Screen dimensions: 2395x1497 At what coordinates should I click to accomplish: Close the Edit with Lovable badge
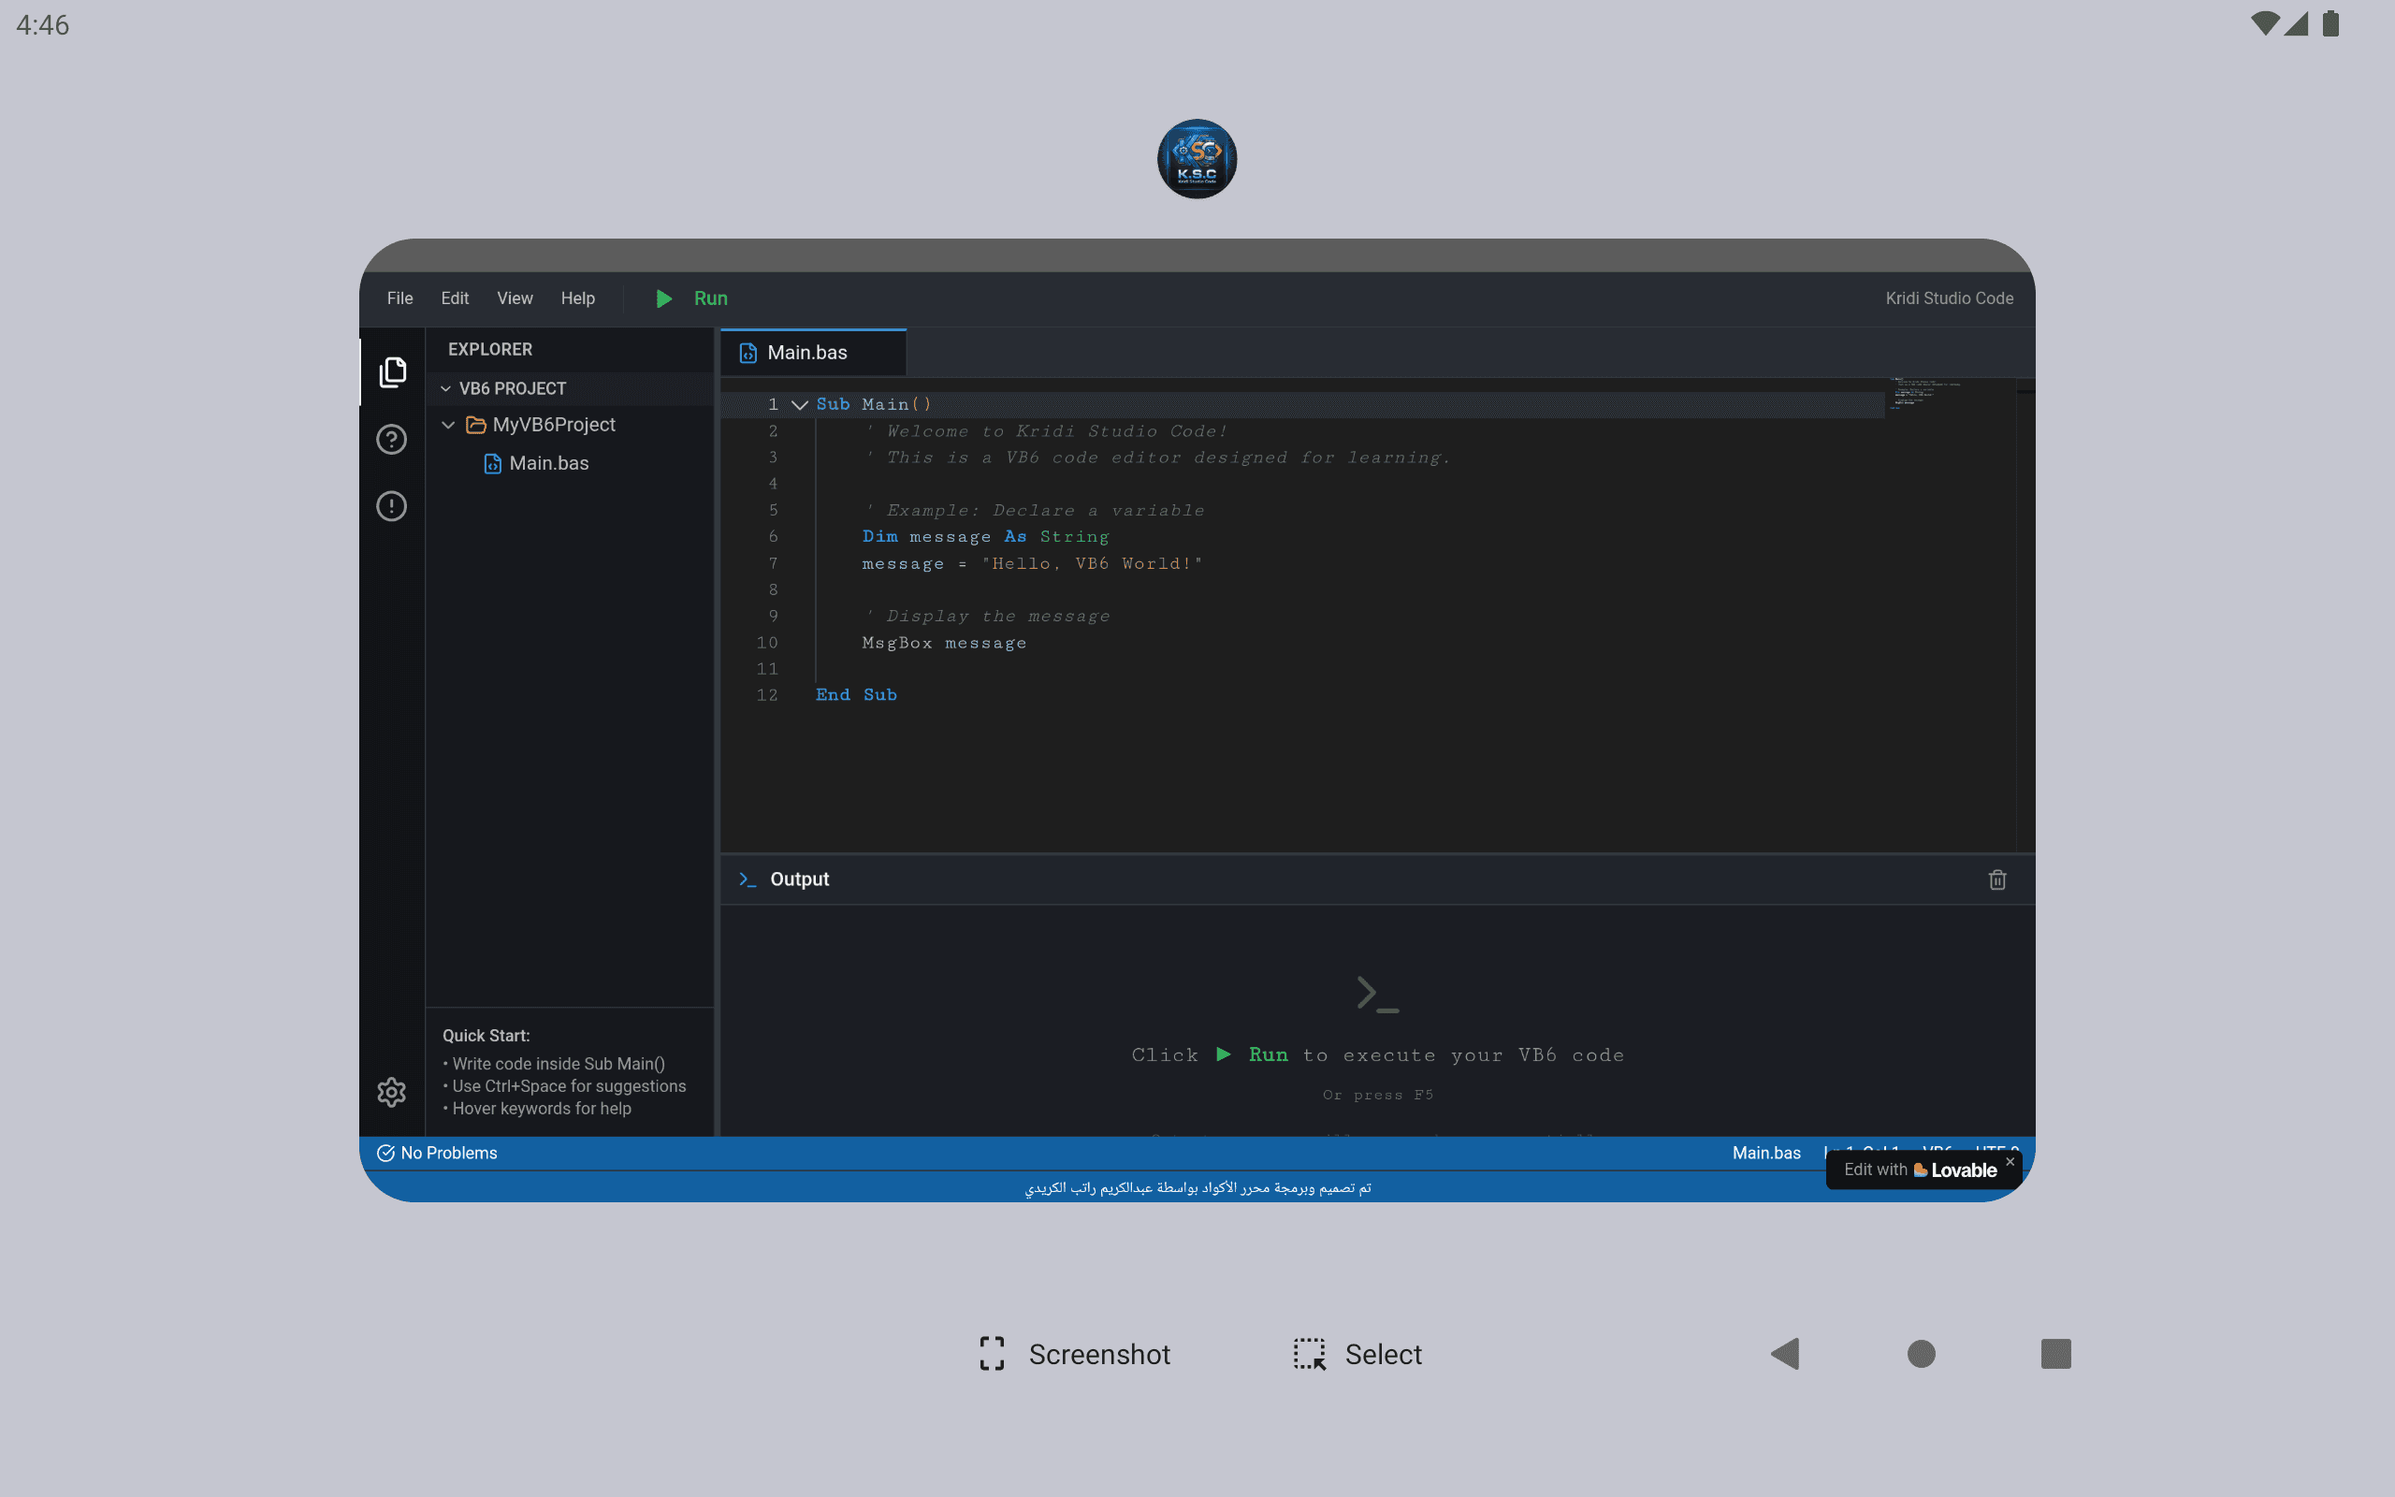point(2009,1161)
